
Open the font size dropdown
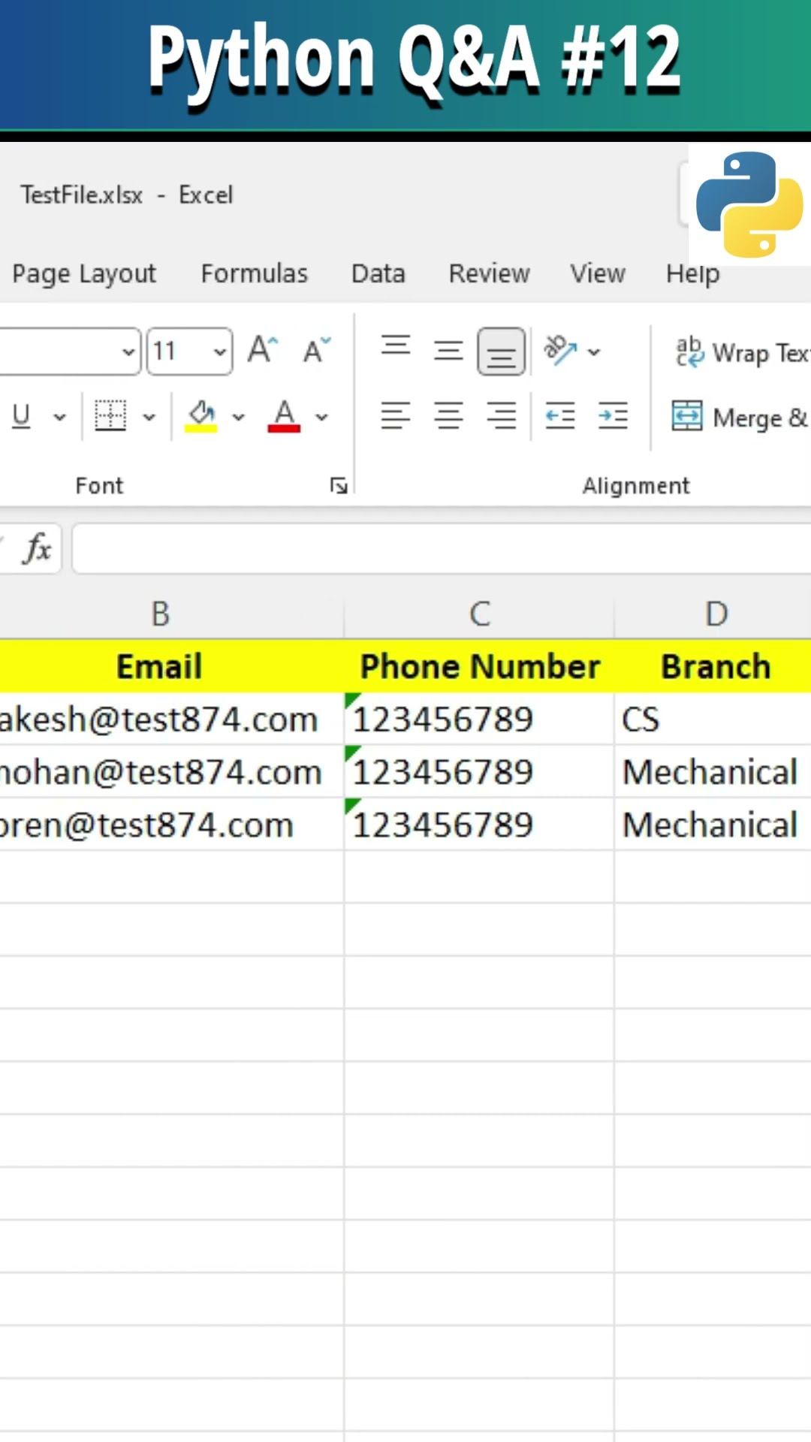[x=219, y=351]
